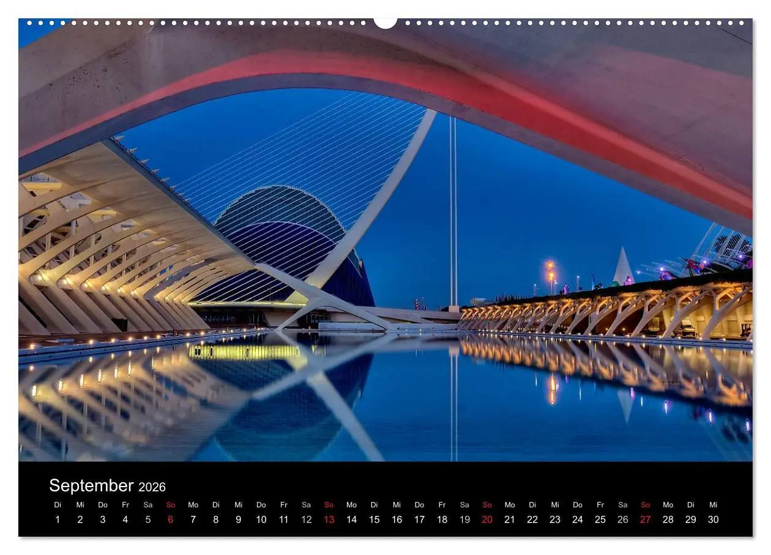Select the red Sunday date 13

(329, 520)
